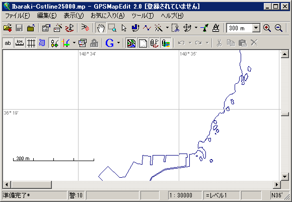The image size is (292, 202).
Task: Open the お気に入り(A) menu
Action: coord(107,16)
